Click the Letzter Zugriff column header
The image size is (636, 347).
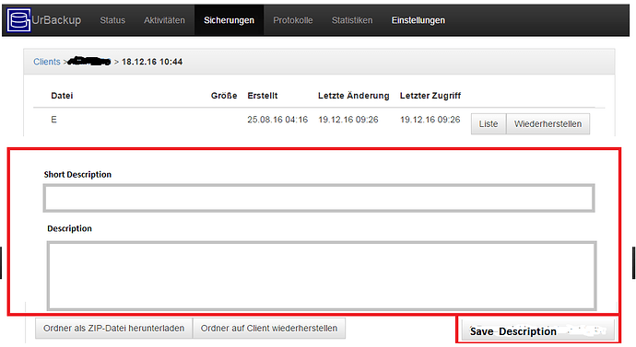pos(430,96)
